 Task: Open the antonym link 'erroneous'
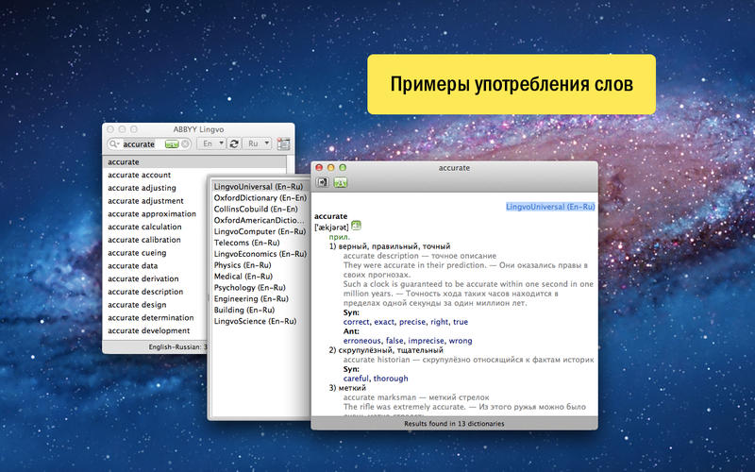(362, 341)
